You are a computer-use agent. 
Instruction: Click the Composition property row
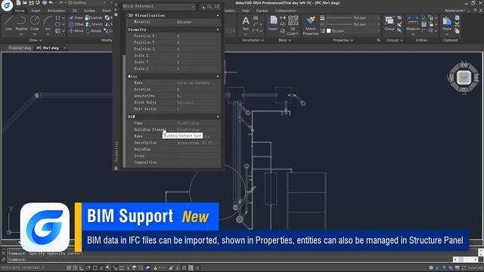point(173,162)
